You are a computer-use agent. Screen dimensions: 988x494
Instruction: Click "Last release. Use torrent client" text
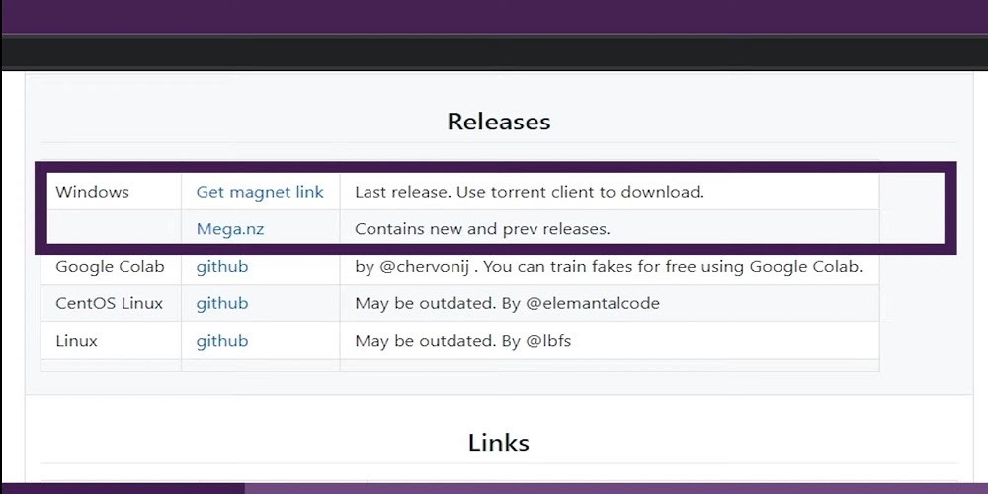tap(529, 192)
